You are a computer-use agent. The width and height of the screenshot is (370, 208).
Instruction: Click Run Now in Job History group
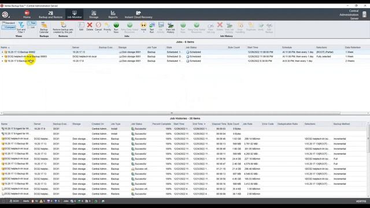[x=183, y=28]
